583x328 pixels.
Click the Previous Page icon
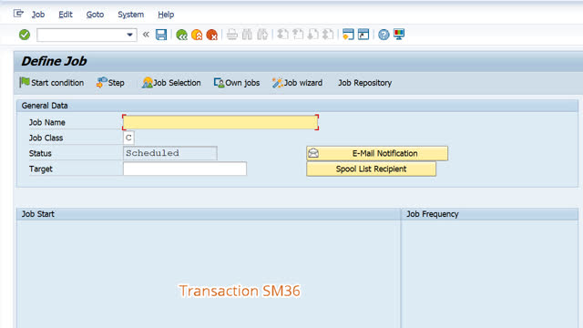coord(298,35)
